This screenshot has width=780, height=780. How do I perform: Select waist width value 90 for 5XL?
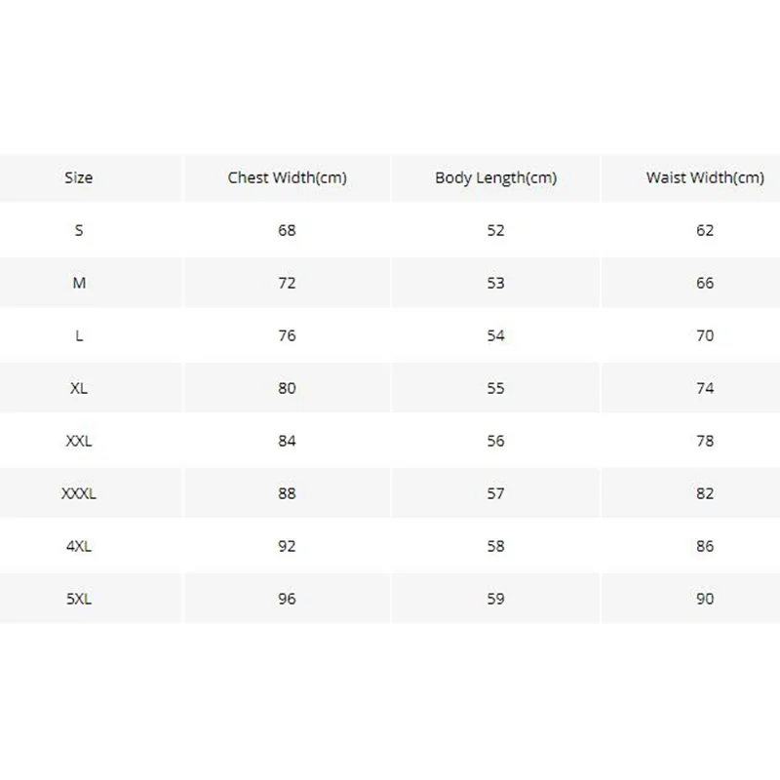tap(705, 599)
